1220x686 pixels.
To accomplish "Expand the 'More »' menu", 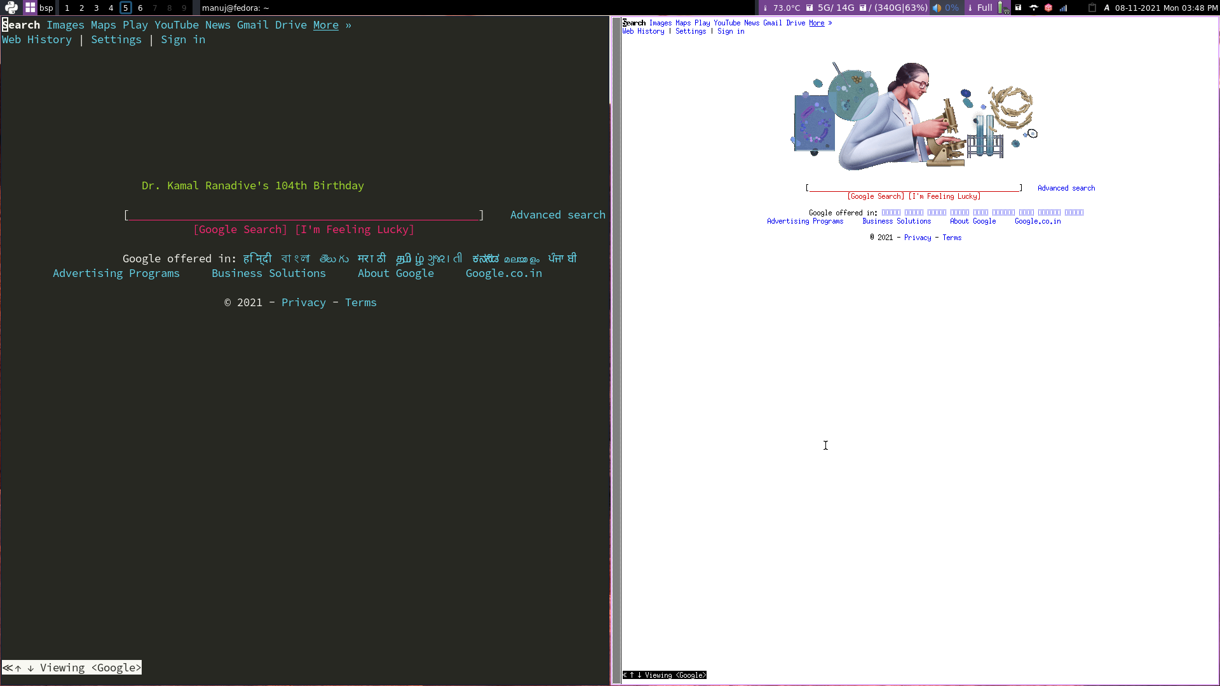I will 325,25.
